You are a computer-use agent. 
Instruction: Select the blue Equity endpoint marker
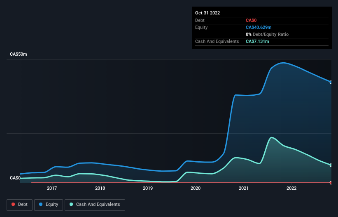[x=331, y=82]
